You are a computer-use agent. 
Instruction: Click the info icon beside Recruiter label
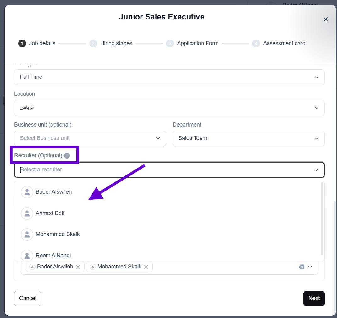pos(67,156)
